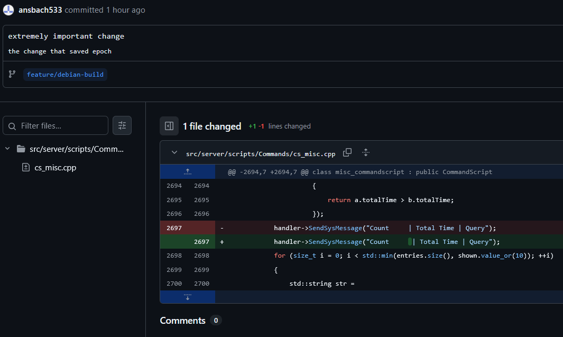Click the '1 file changed' heading

[212, 126]
